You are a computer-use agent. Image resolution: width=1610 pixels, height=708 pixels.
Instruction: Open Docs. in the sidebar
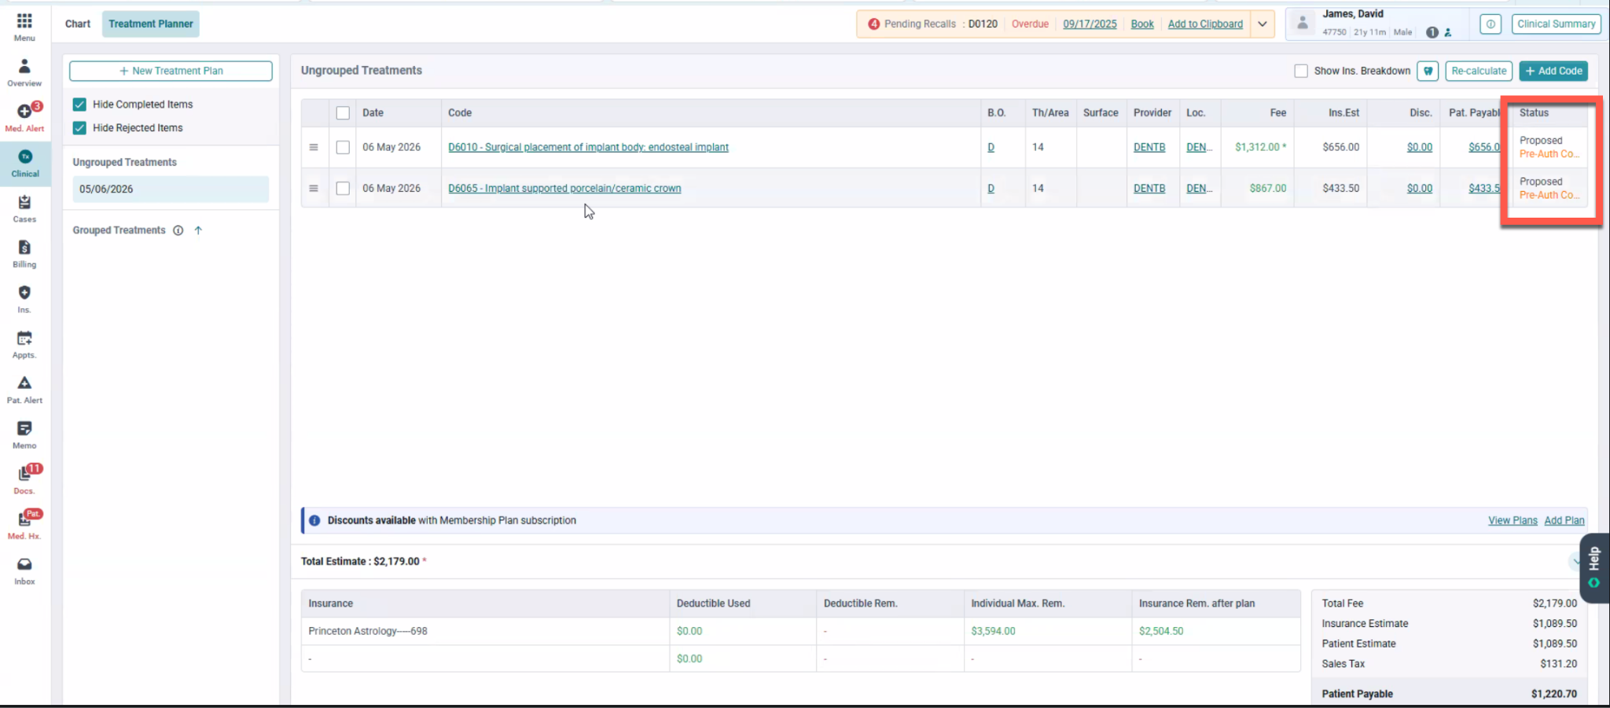(24, 479)
